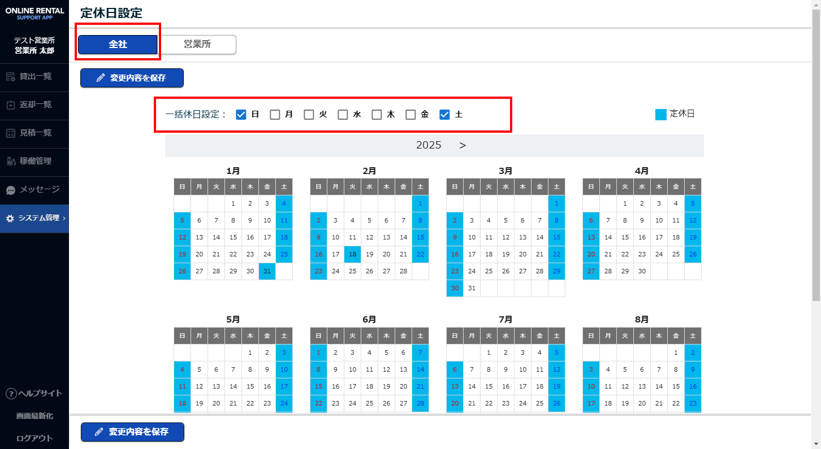Uncheck the 日 (Sunday) holiday checkbox
This screenshot has height=449, width=821.
(x=241, y=115)
